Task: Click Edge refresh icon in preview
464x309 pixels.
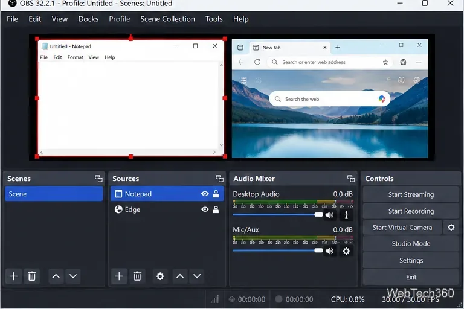Action: pos(257,62)
